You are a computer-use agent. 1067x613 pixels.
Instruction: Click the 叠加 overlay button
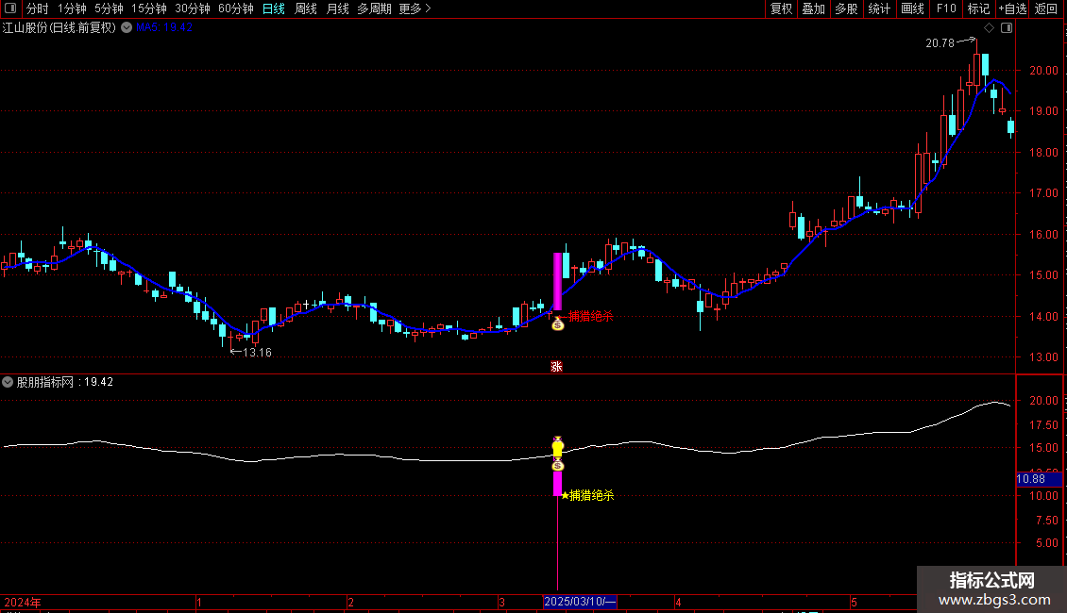pyautogui.click(x=814, y=8)
